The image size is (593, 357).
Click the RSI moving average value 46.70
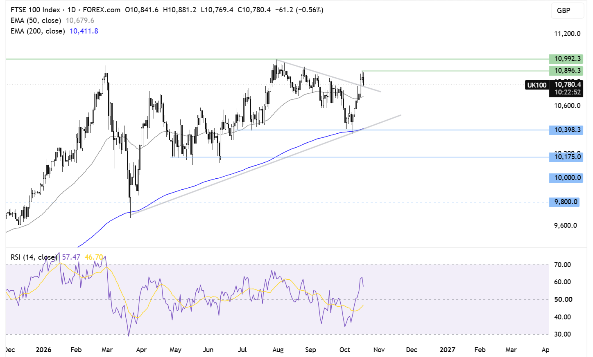click(x=94, y=257)
